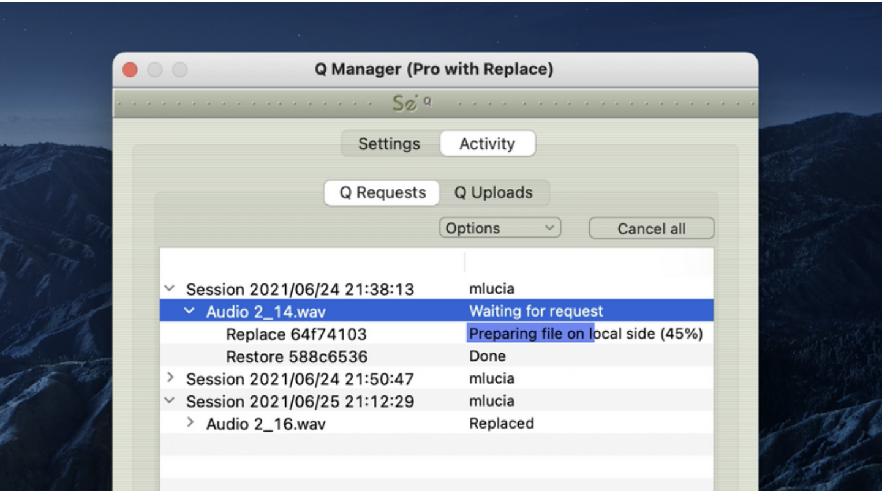Expand the Audio 2_16.wav item
Image resolution: width=882 pixels, height=491 pixels.
(190, 422)
